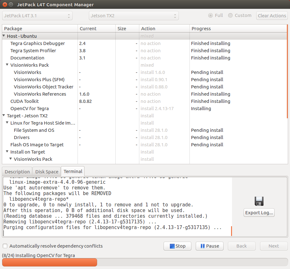Collapse the Host - Ubuntu group

tap(4, 36)
